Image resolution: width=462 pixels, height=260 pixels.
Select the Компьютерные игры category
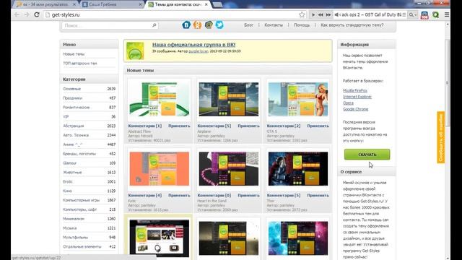[81, 200]
